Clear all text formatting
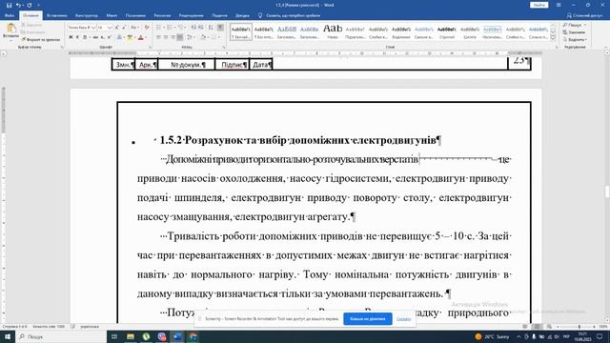 point(147,28)
